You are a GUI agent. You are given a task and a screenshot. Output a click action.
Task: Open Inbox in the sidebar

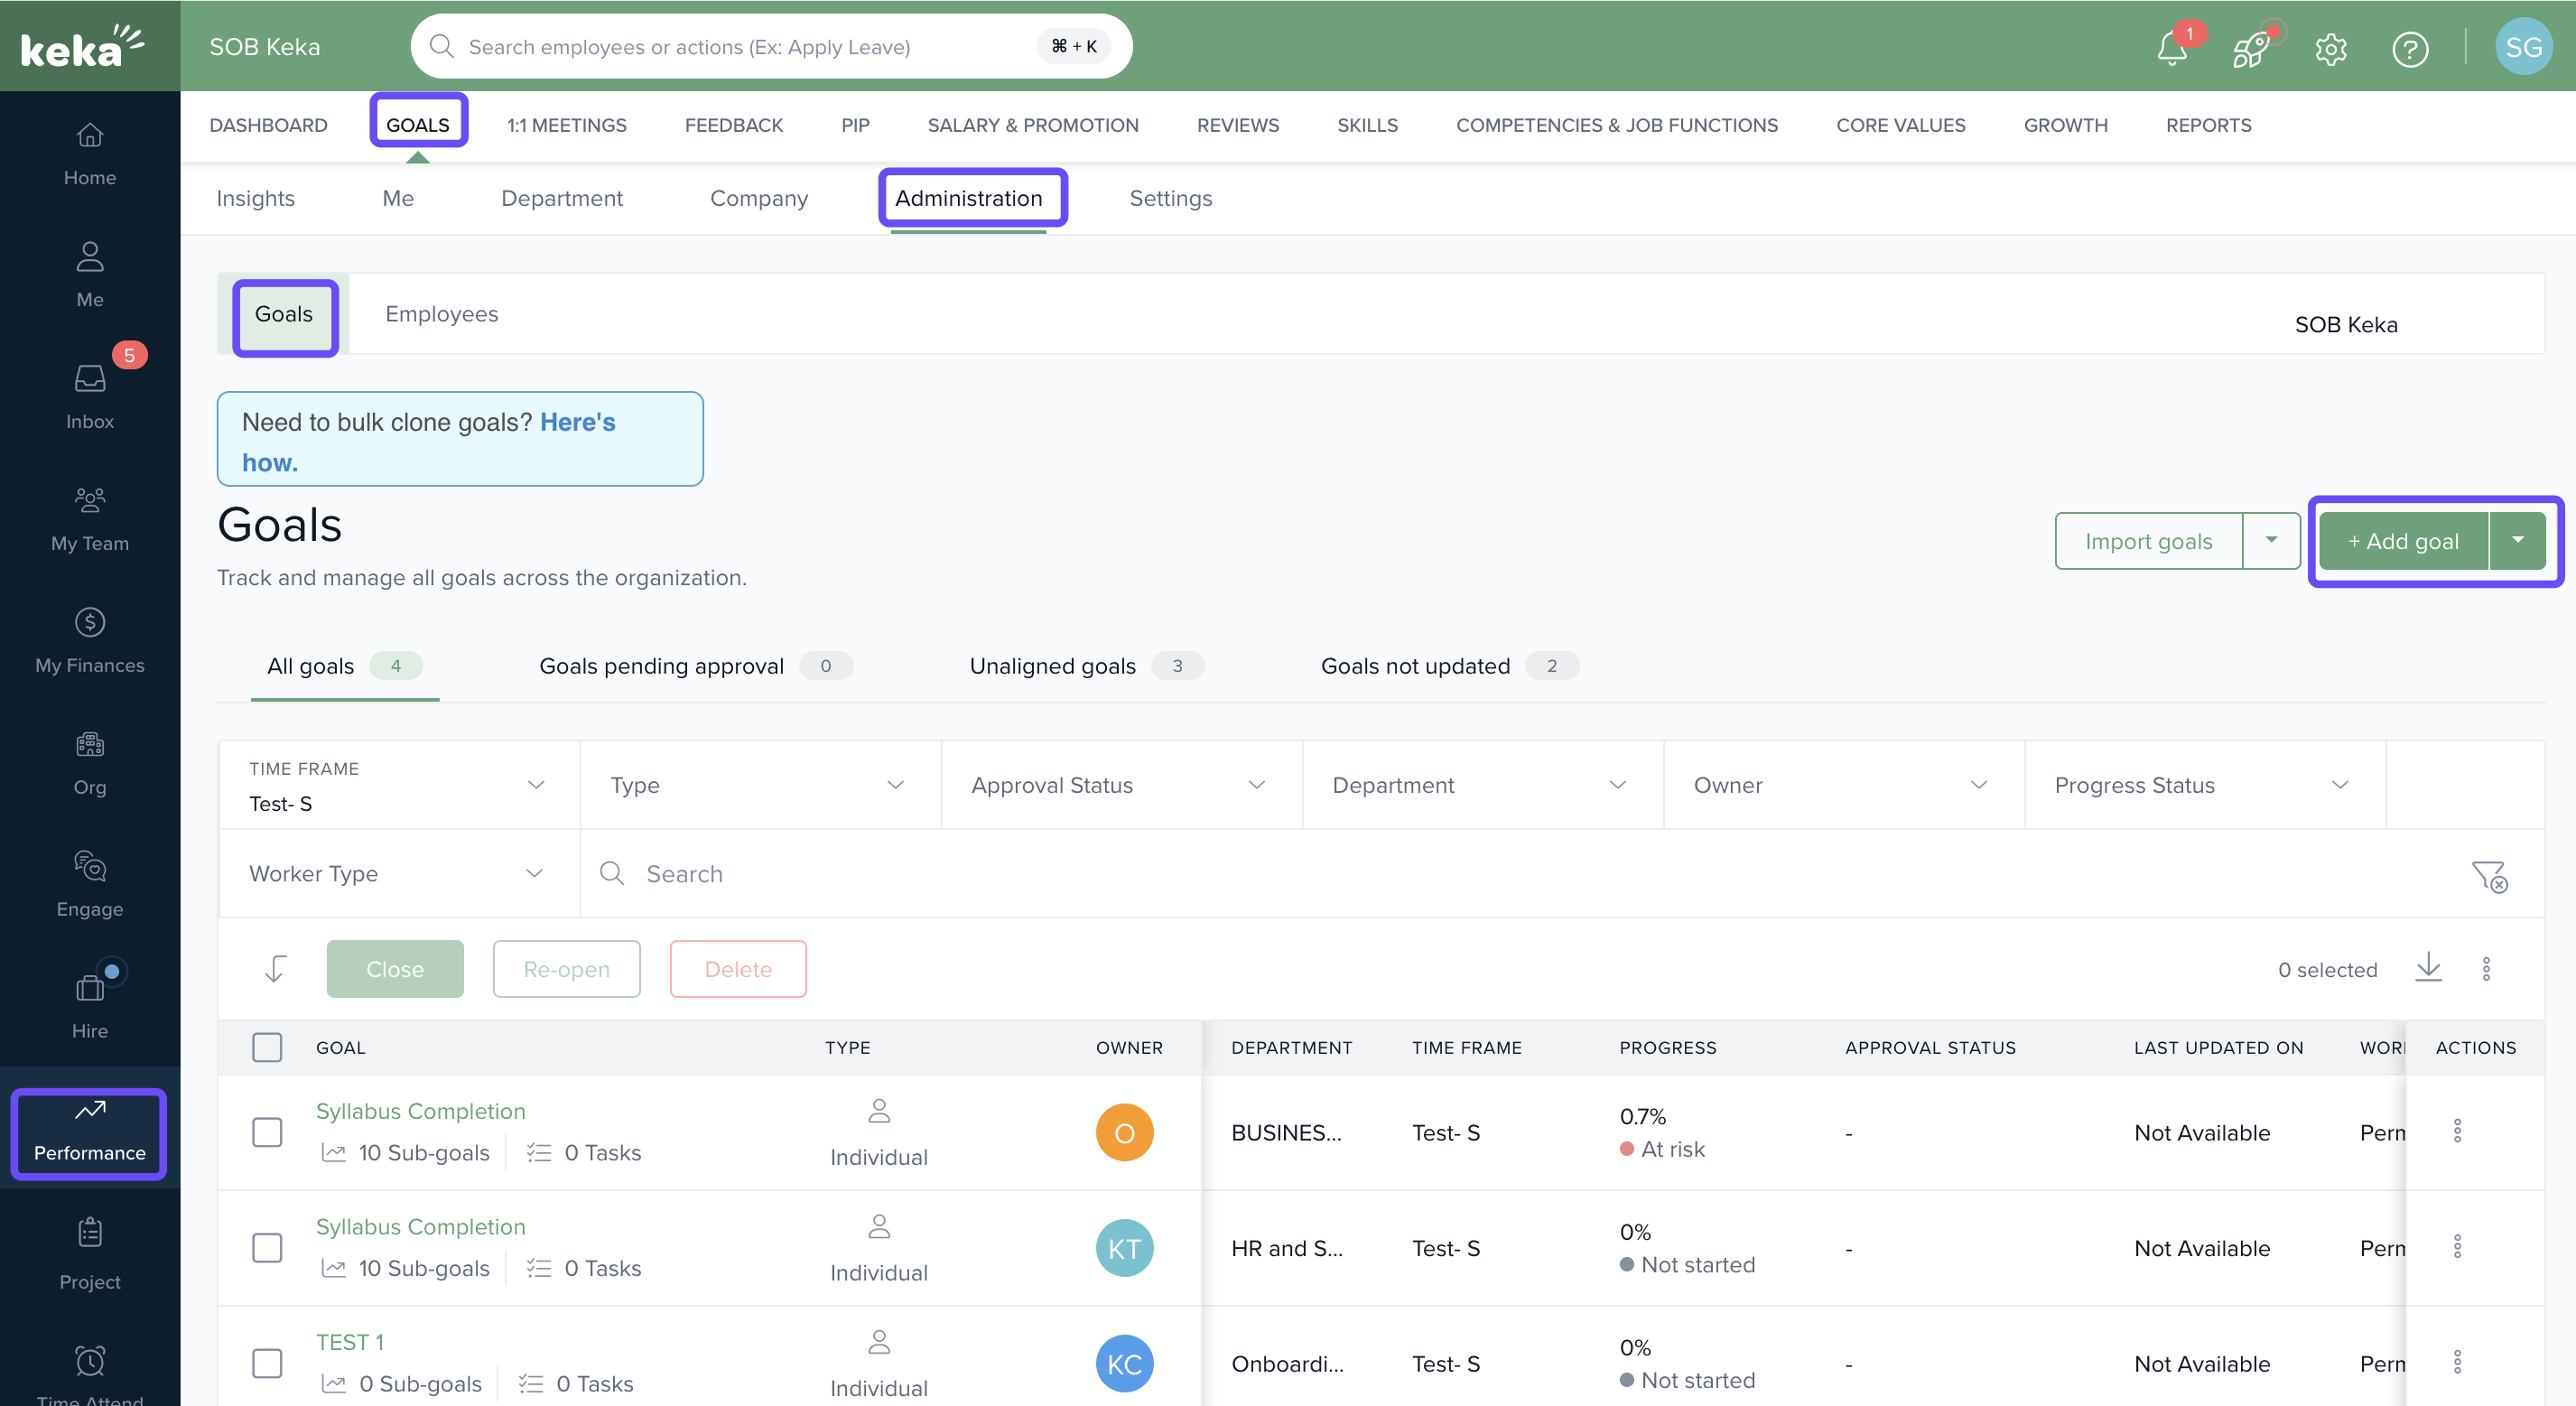[90, 396]
